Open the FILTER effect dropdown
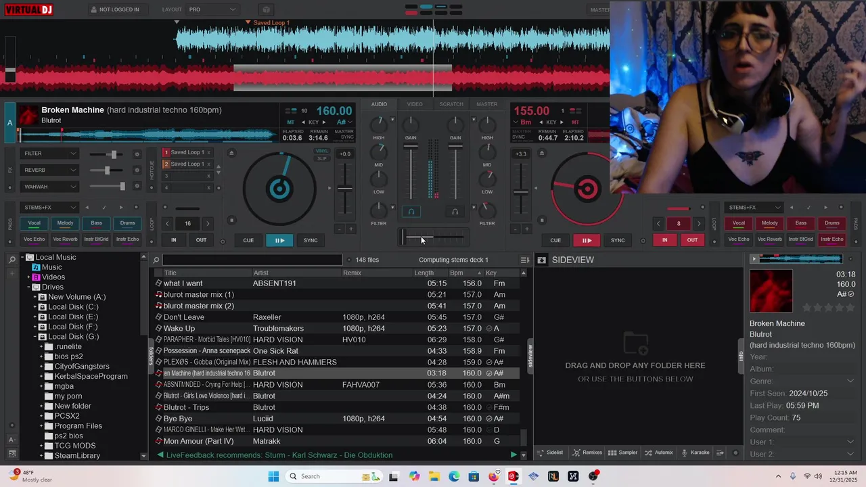Viewport: 866px width, 487px height. 49,154
